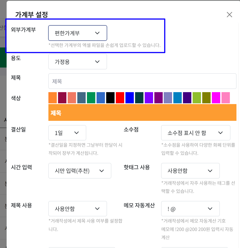Screen dimensions: 240x248
Task: Choose the dark teal color swatch
Action: pos(139,98)
